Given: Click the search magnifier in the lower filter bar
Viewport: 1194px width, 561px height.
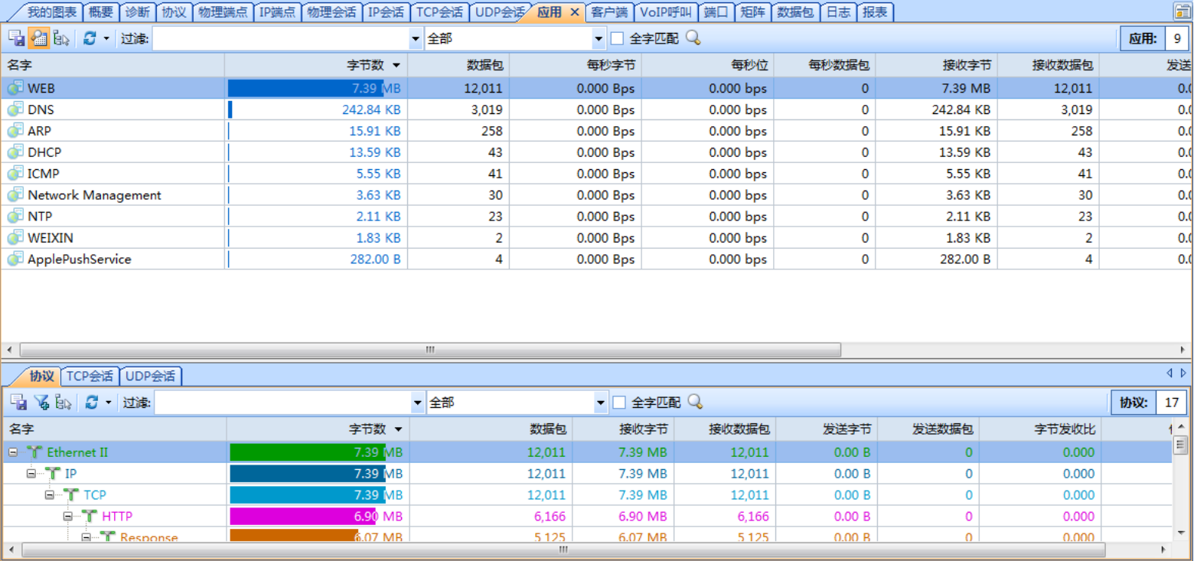Looking at the screenshot, I should tap(695, 402).
